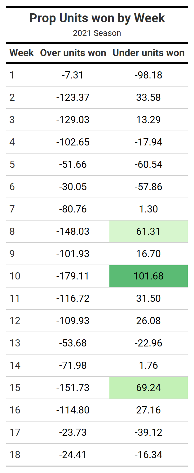Viewport: 194px width, 473px height.
Task: Click the week 12 row number
Action: coord(15,321)
